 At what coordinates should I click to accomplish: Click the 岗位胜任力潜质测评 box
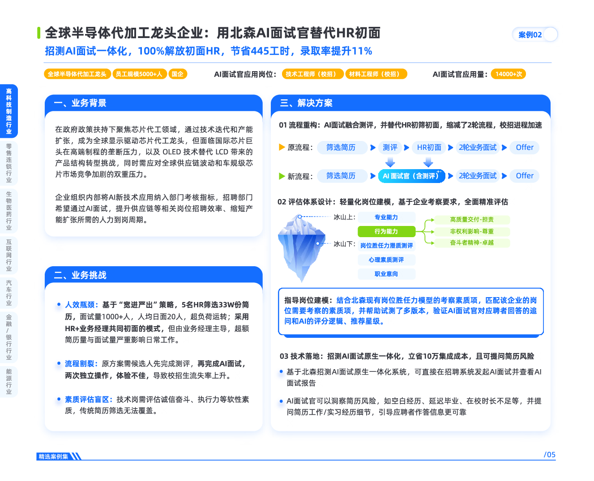pyautogui.click(x=386, y=246)
